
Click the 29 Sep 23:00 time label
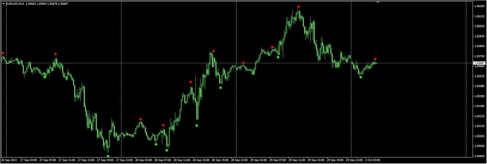tap(354, 160)
